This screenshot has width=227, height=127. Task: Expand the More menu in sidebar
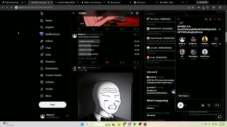tap(46, 96)
